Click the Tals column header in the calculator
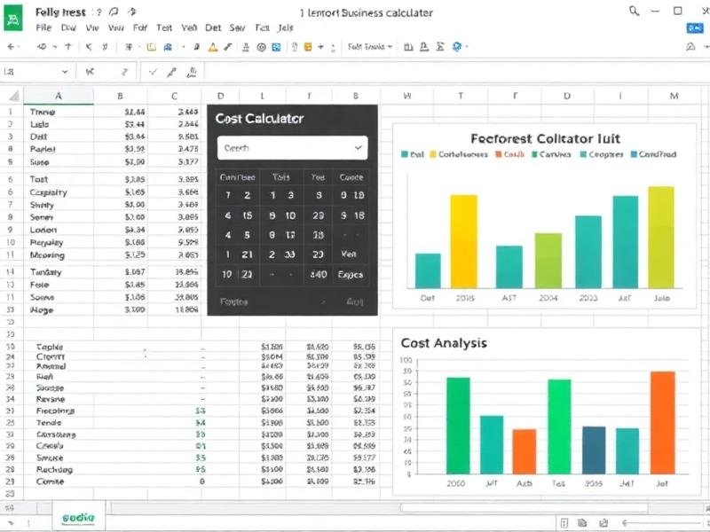Viewport: 710px width, 532px height. pyautogui.click(x=281, y=177)
